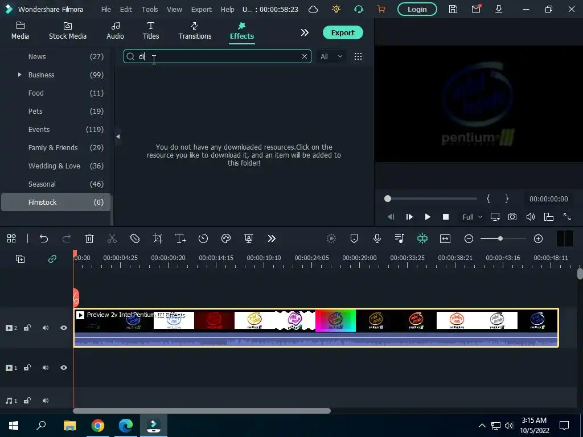Viewport: 583px width, 437px height.
Task: Toggle auto ripple snapping icon
Action: coord(422,238)
